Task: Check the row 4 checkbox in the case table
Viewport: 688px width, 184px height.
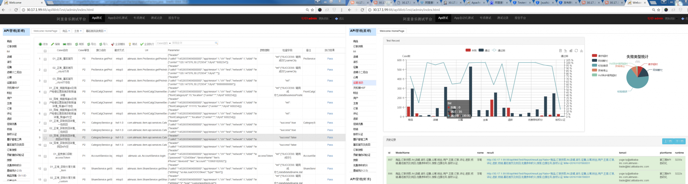Action: pos(45,92)
